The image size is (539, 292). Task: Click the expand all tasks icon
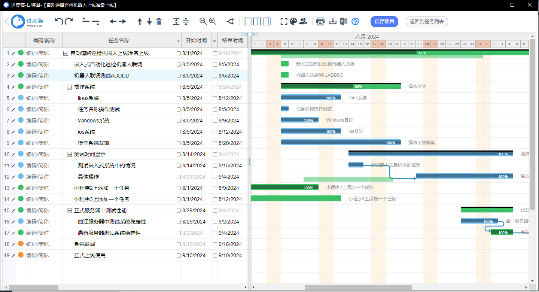(x=176, y=21)
